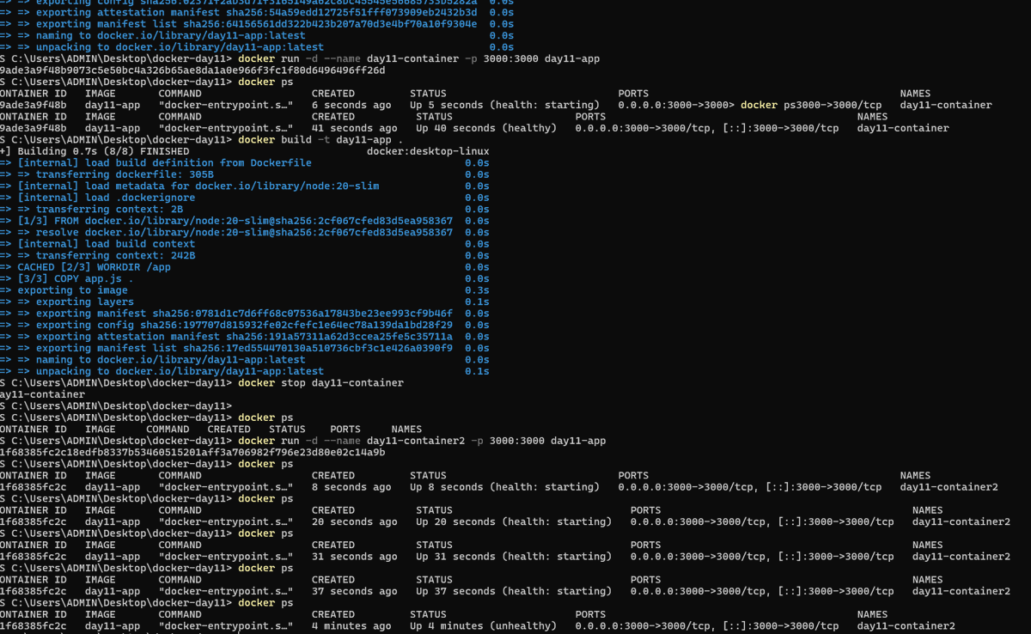Viewport: 1031px width, 634px height.
Task: Click the 'docker stop day11-container' command
Action: pyautogui.click(x=320, y=383)
